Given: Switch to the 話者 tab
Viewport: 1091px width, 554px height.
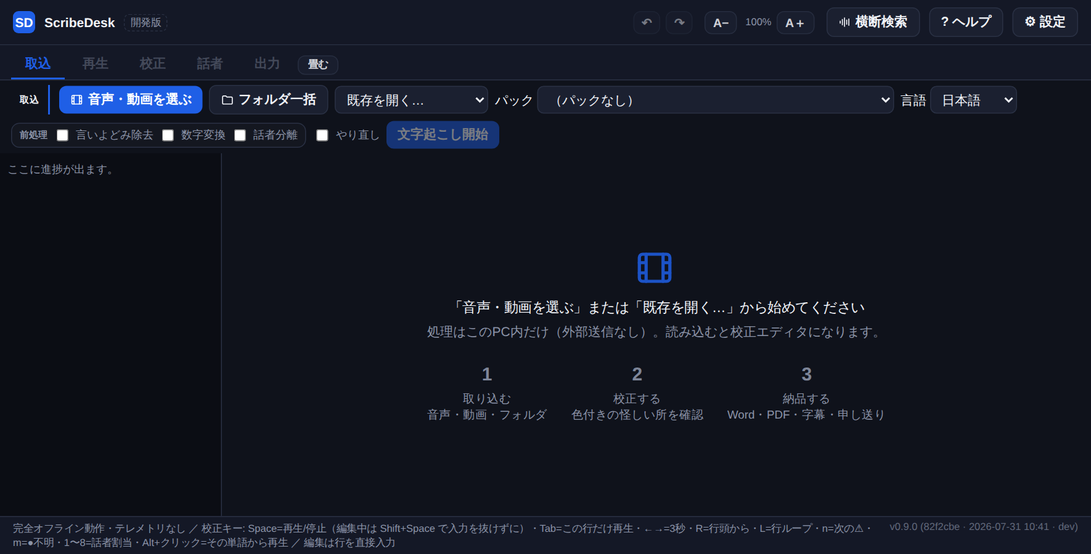Looking at the screenshot, I should (210, 63).
